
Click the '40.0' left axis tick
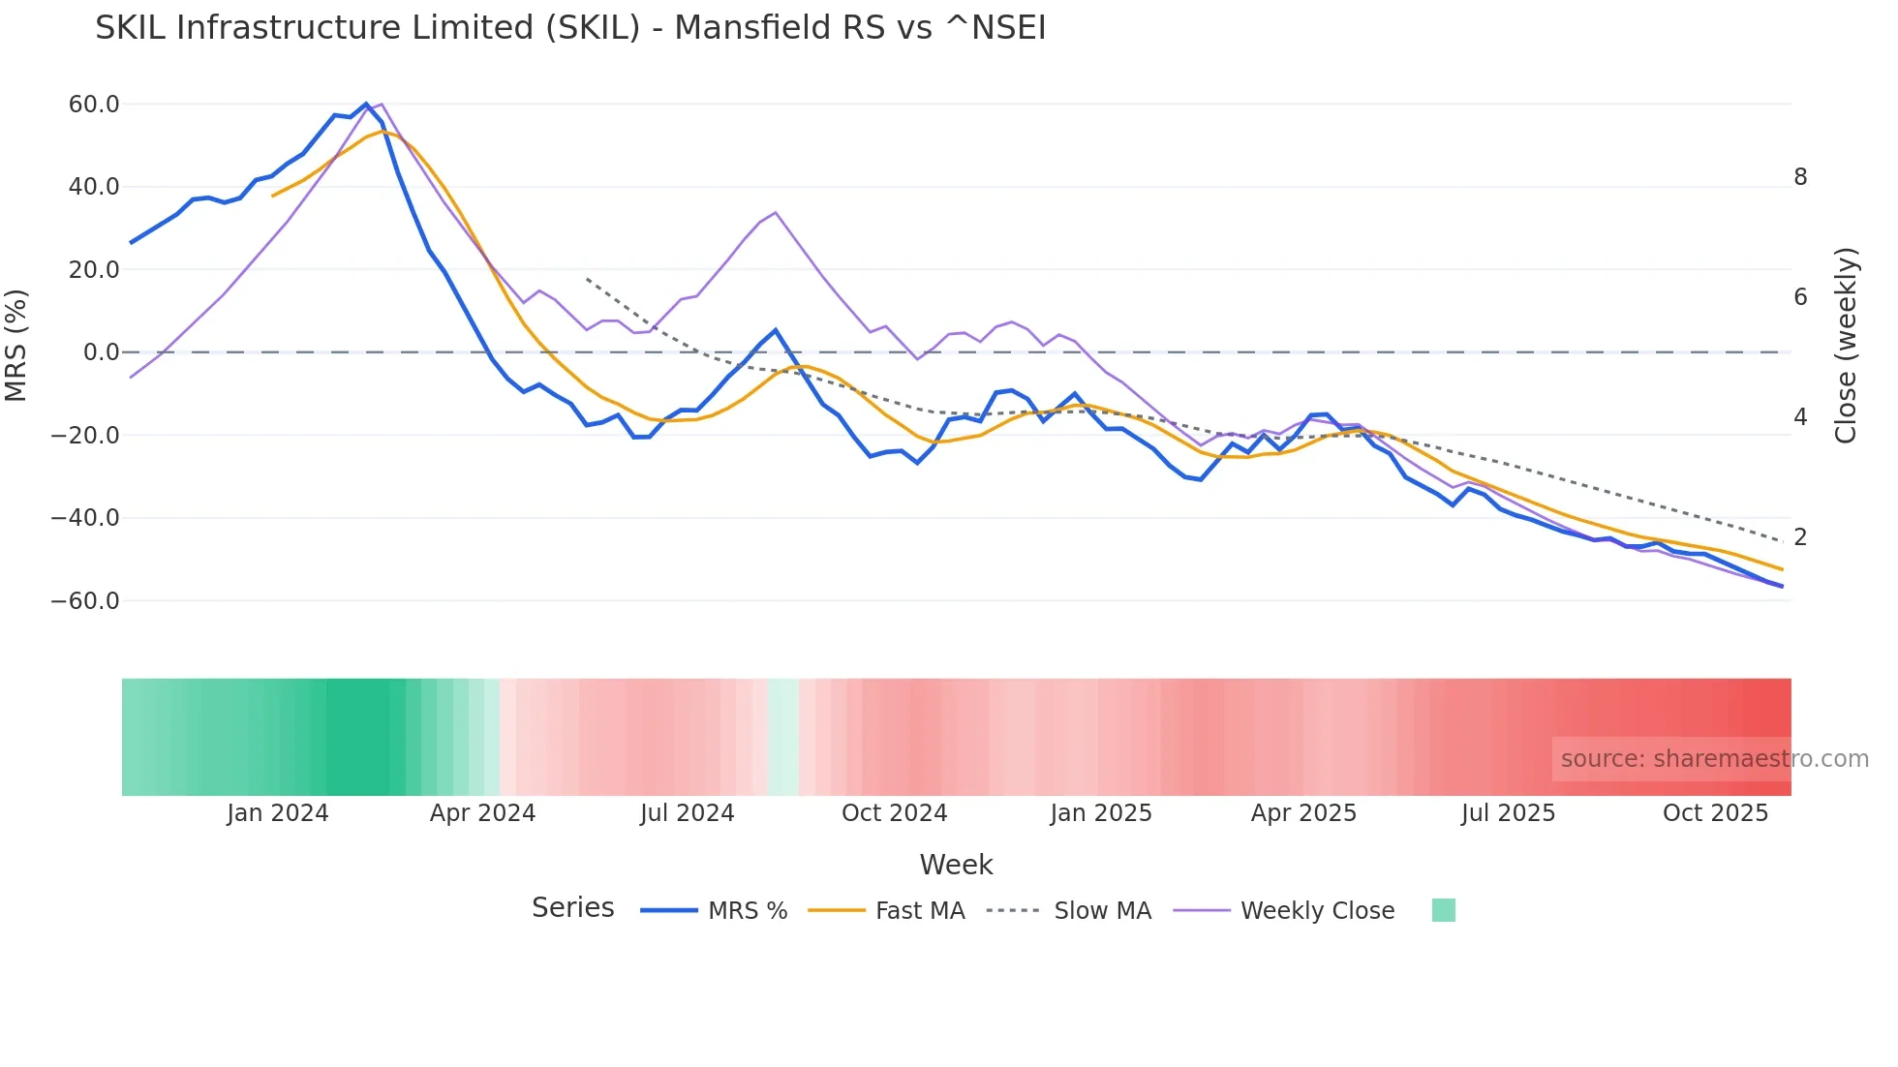[x=94, y=187]
